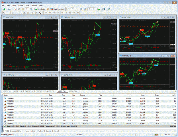This screenshot has width=178, height=137.
Task: Expand the New Chart dropdown arrow
Action: 6,9
